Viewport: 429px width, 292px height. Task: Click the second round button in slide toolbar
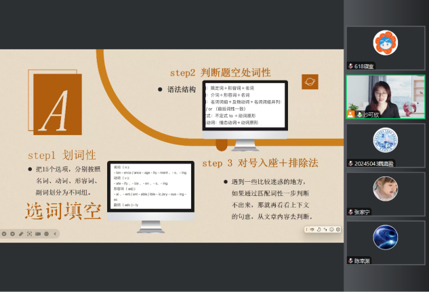(x=12, y=234)
